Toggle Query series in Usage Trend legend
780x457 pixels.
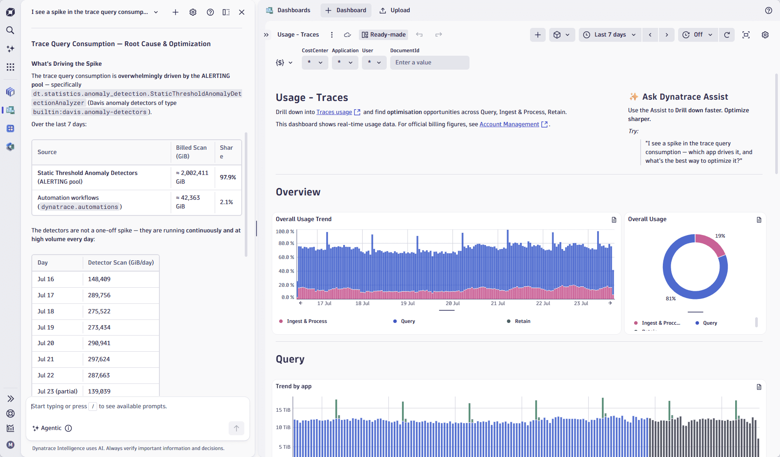click(404, 321)
